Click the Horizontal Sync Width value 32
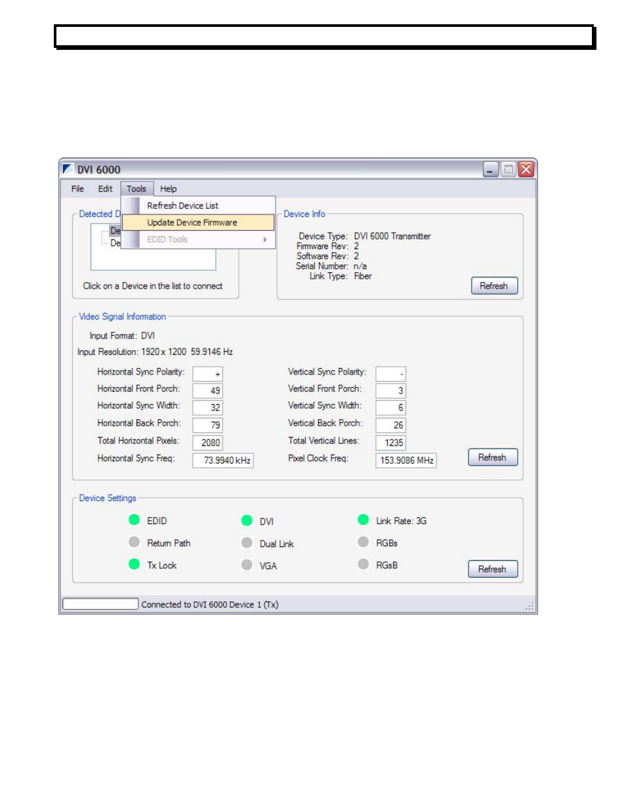The width and height of the screenshot is (626, 810). tap(207, 408)
